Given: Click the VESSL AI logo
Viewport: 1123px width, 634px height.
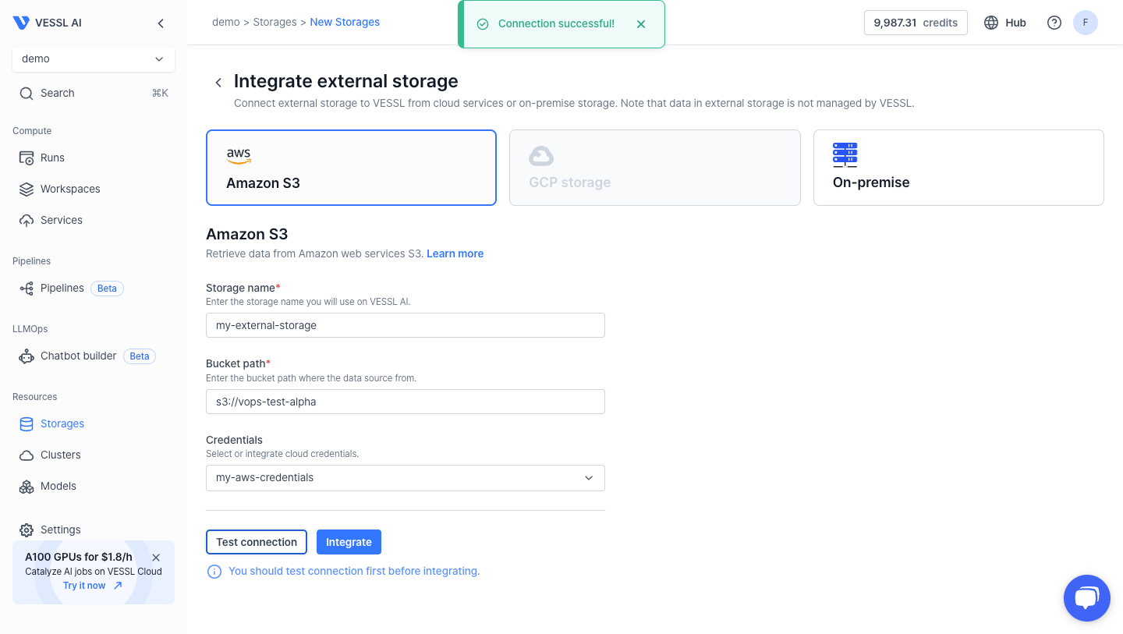Looking at the screenshot, I should click(x=48, y=23).
